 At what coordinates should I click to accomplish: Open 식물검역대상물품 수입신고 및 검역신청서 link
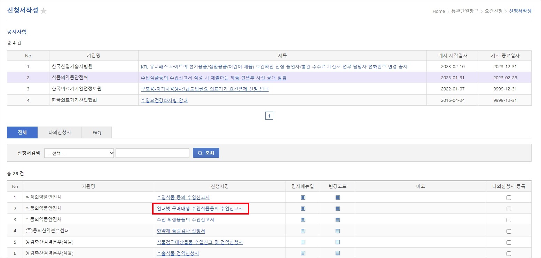point(200,242)
